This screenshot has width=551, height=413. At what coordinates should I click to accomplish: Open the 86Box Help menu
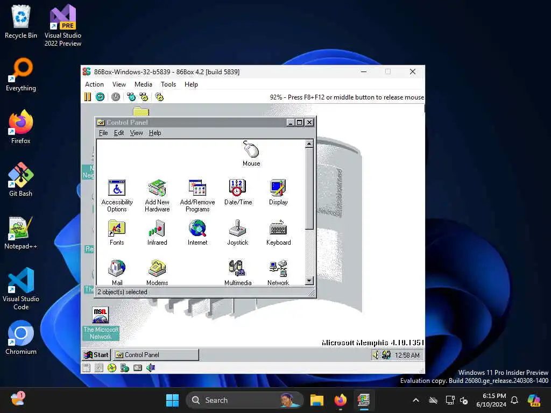(x=191, y=84)
